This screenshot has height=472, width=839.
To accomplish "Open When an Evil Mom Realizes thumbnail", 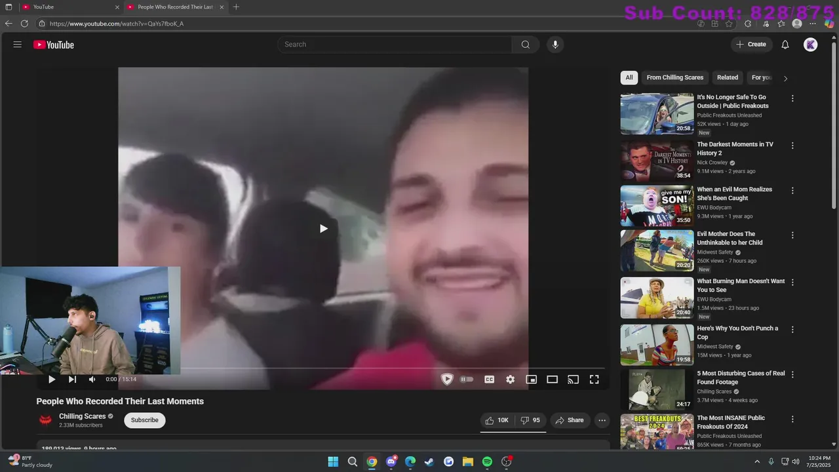I will [657, 206].
